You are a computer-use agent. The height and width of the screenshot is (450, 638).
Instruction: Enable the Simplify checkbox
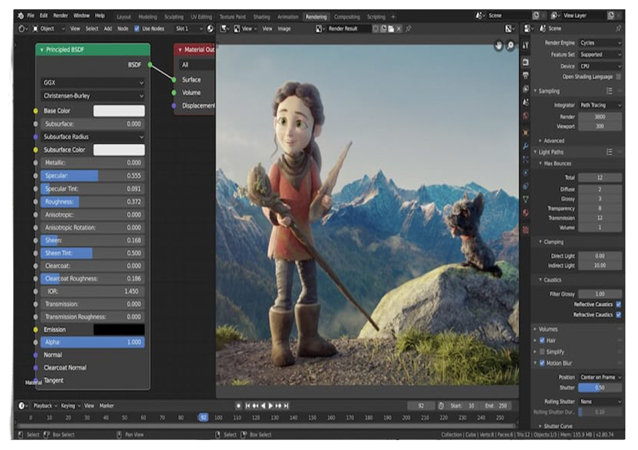click(x=542, y=352)
